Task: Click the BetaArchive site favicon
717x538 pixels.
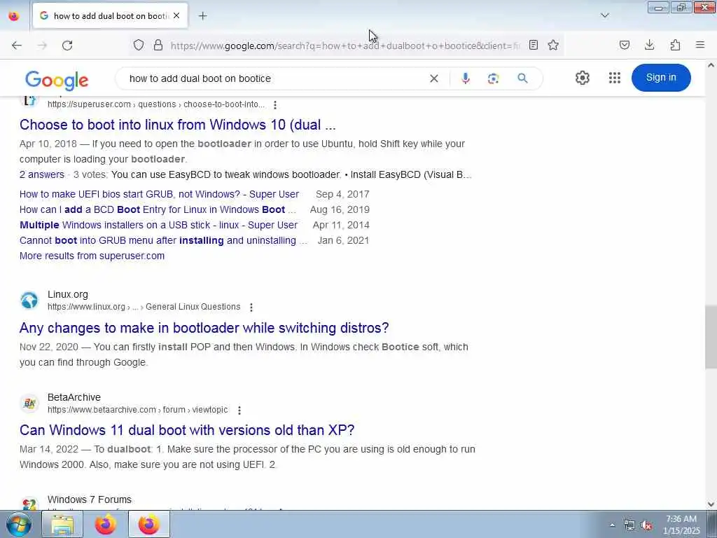Action: tap(29, 403)
